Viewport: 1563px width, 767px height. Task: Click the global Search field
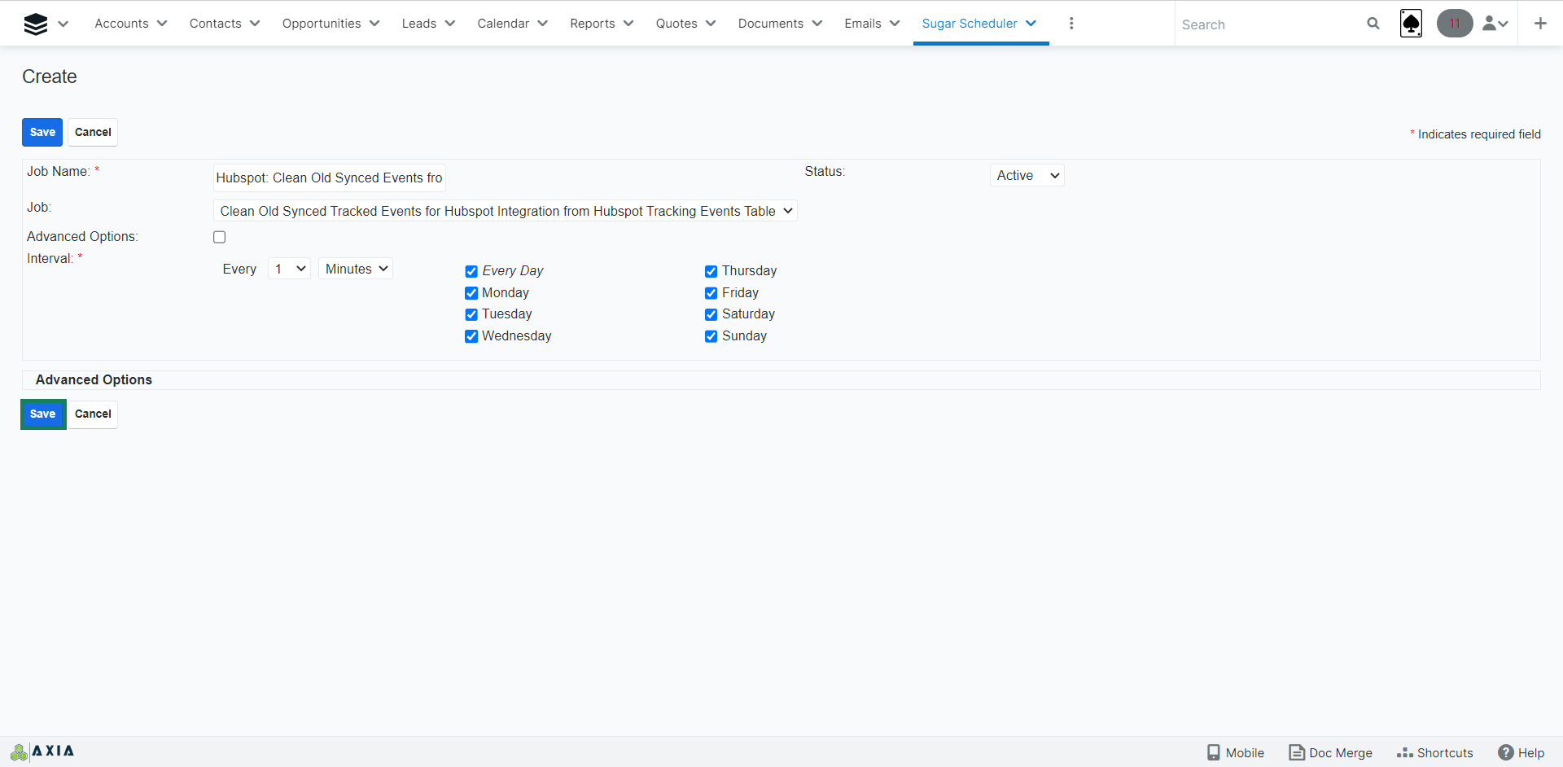click(1268, 24)
